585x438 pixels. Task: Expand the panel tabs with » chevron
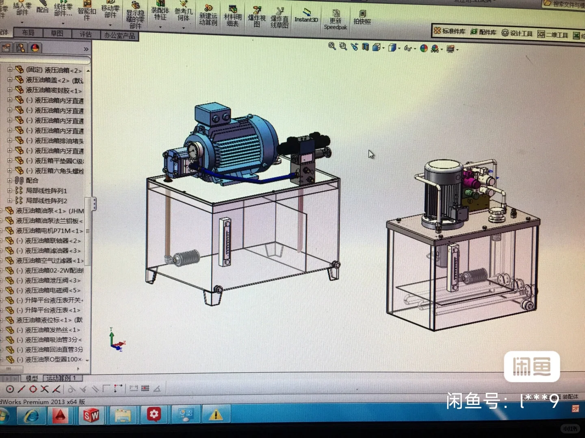pyautogui.click(x=86, y=49)
